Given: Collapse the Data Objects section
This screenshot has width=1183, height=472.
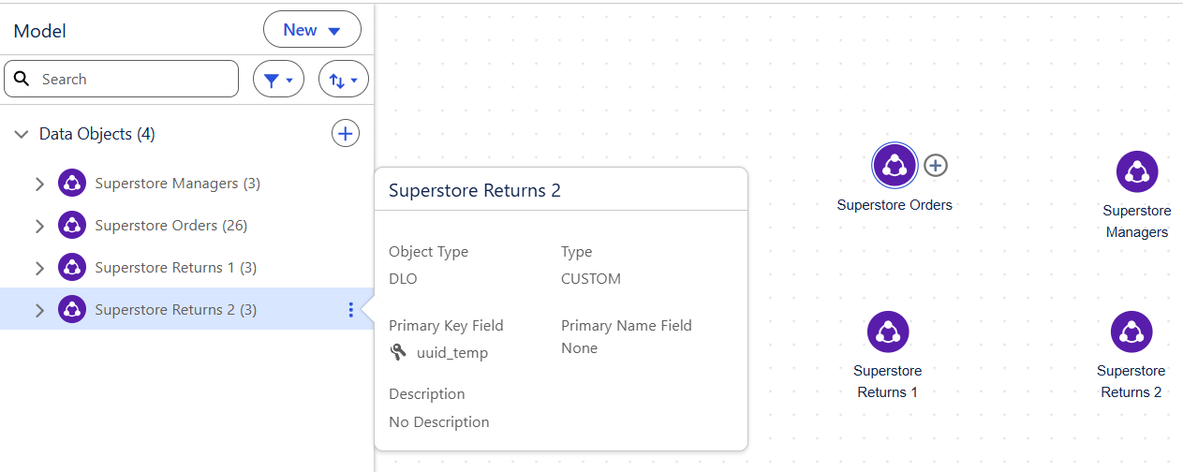Looking at the screenshot, I should (21, 134).
